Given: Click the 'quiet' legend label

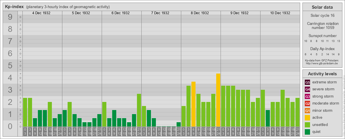Looking at the screenshot, I should click(317, 131).
